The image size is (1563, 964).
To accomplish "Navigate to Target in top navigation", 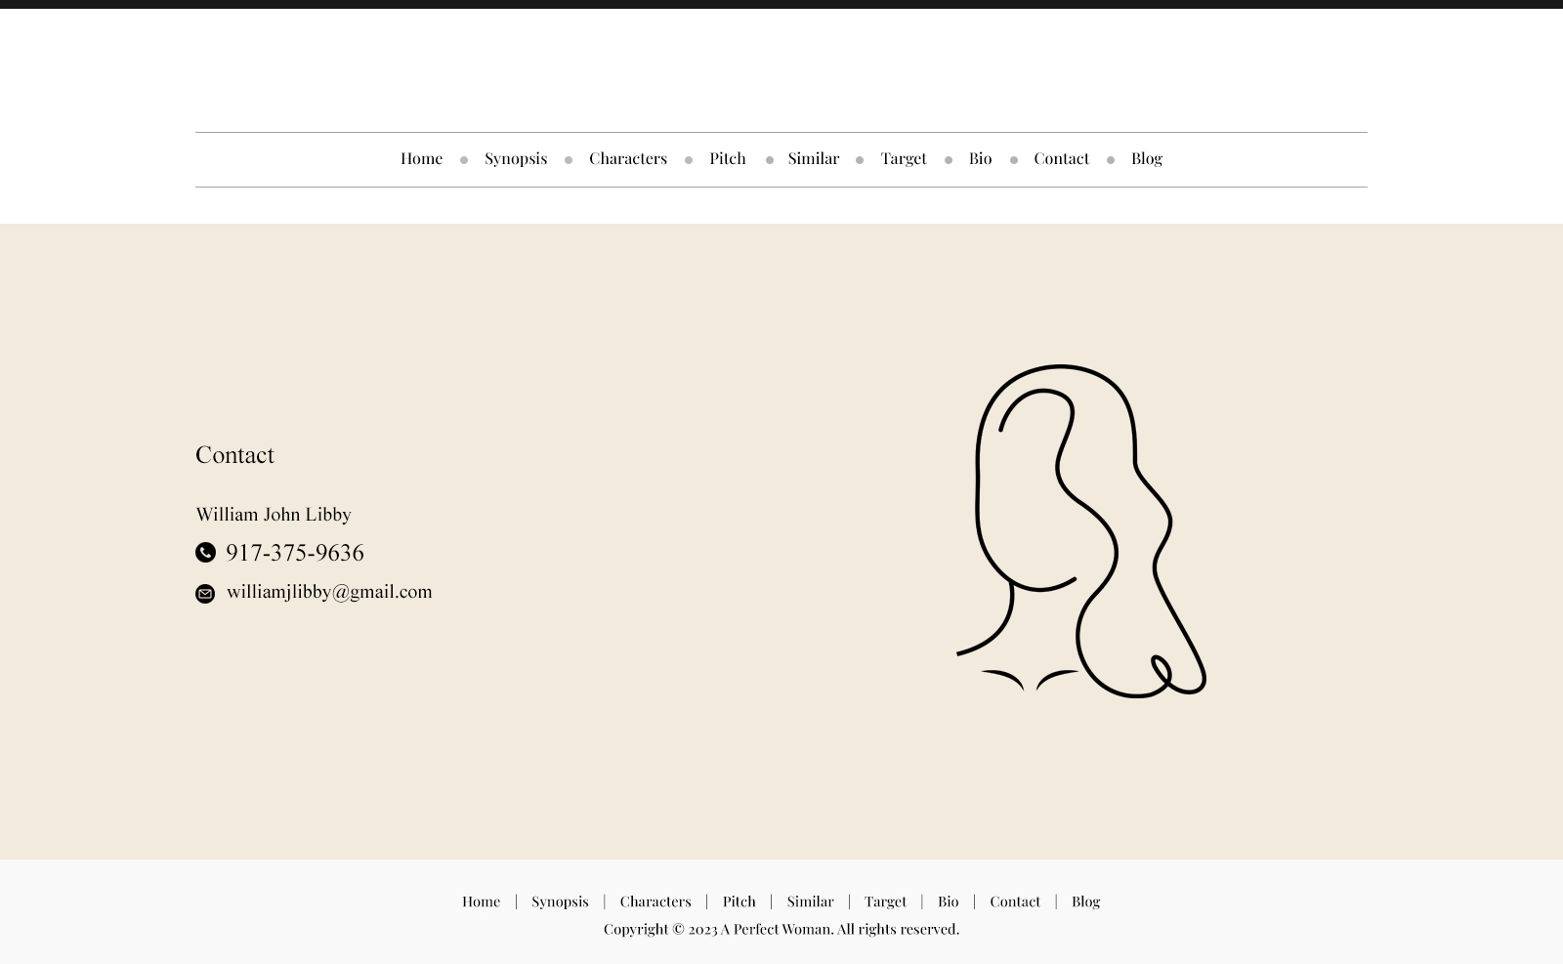I will click(x=903, y=158).
